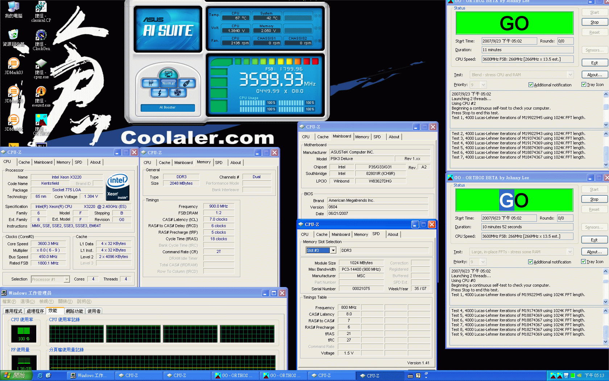Open the Slot #3 memory slot dropdown

(x=333, y=250)
